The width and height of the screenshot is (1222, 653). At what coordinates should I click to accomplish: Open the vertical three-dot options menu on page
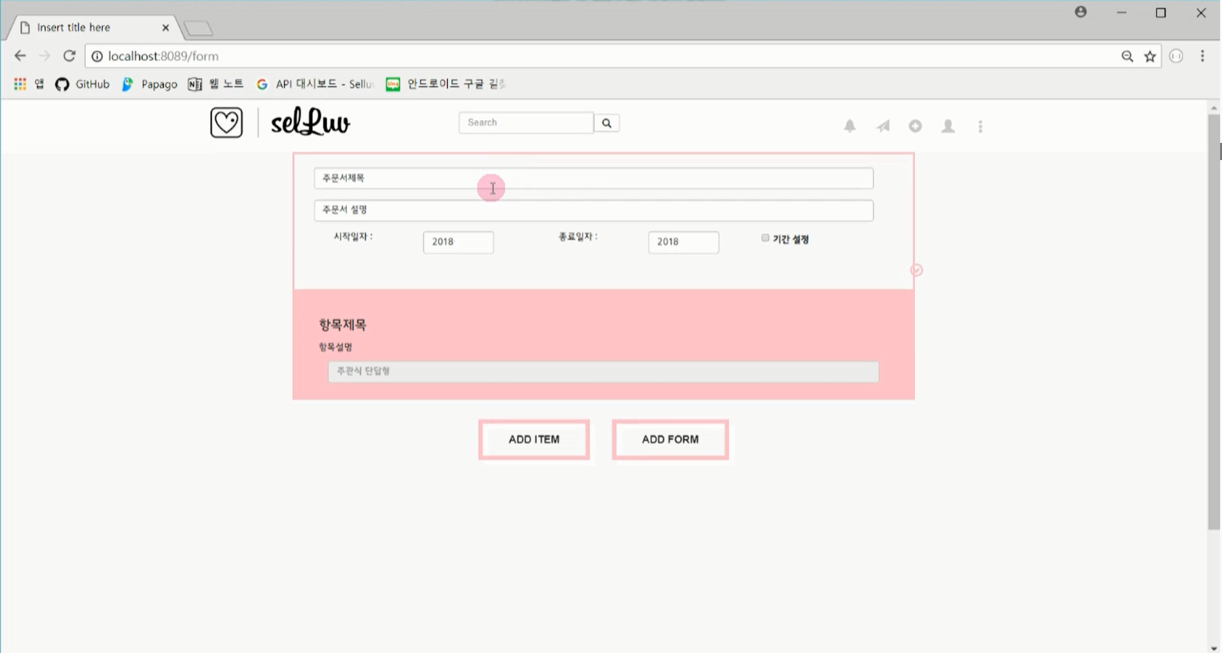point(980,126)
